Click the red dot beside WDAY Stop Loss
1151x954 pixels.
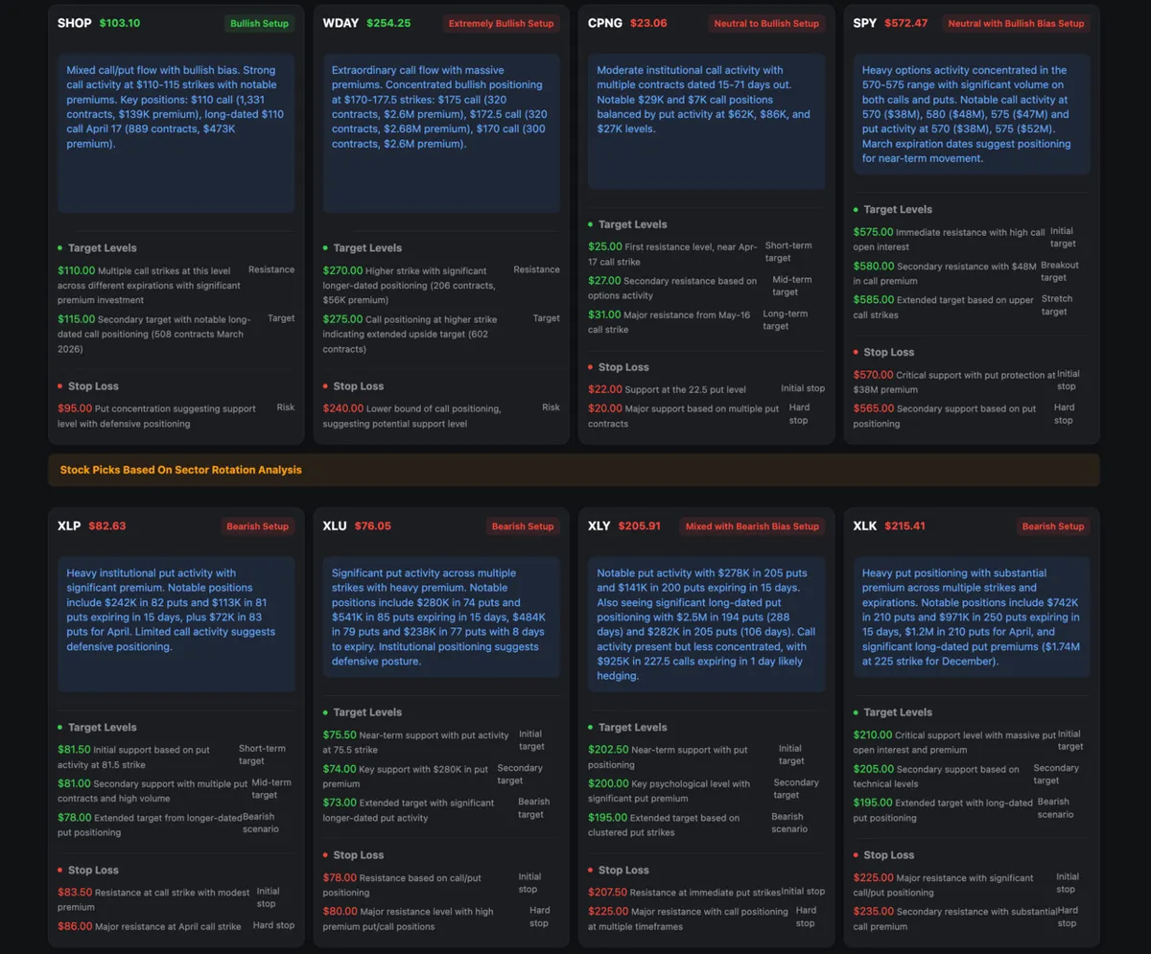pos(324,386)
